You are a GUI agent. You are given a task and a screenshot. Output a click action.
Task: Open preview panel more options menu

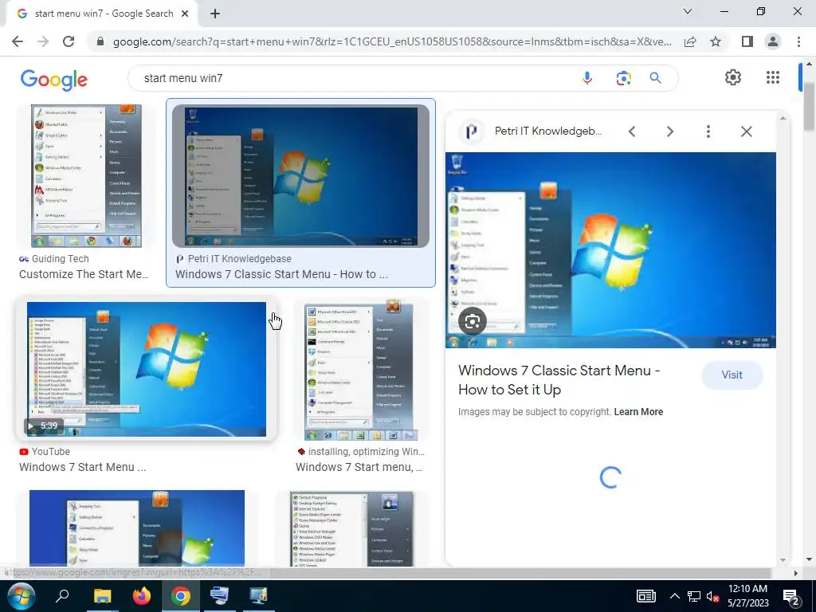pyautogui.click(x=708, y=131)
